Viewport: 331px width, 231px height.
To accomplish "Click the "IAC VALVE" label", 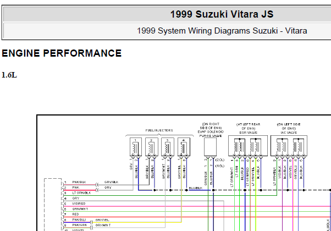I will point(289,133).
